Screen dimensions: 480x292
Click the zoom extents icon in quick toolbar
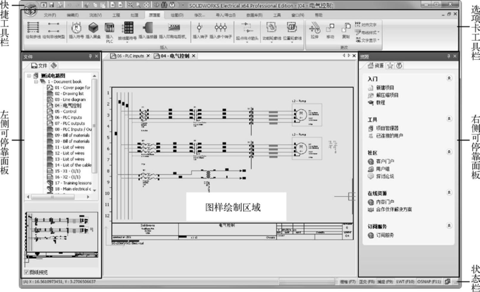[130, 5]
